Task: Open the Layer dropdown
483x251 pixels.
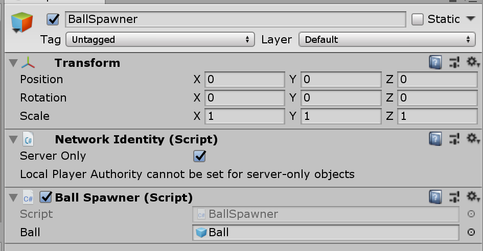Action: point(387,39)
